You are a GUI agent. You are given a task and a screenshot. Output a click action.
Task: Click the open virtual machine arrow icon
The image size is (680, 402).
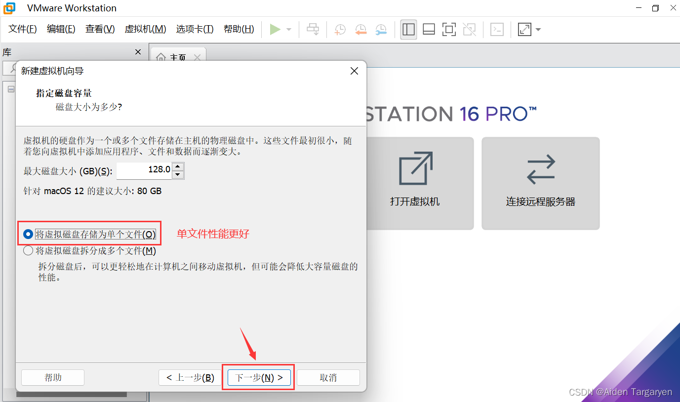(x=415, y=168)
